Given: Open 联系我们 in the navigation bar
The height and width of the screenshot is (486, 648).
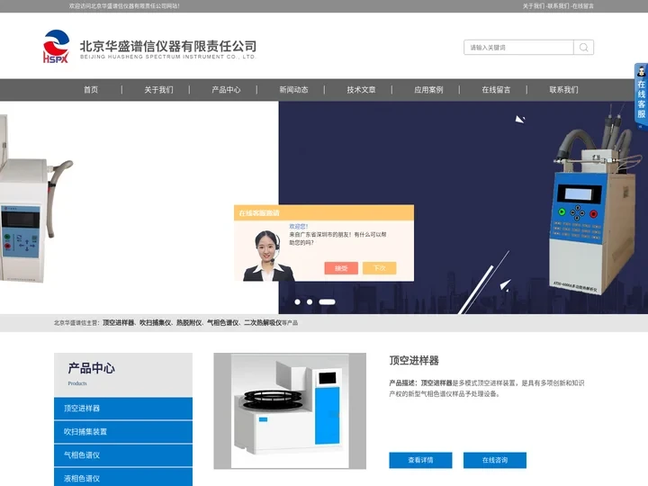Looking at the screenshot, I should click(x=563, y=90).
